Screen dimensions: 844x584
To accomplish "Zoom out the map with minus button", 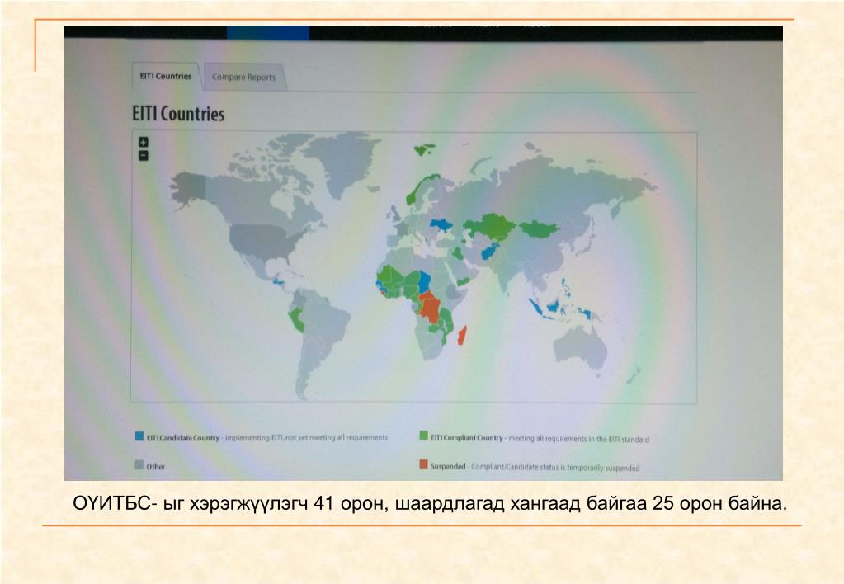I will [x=144, y=156].
